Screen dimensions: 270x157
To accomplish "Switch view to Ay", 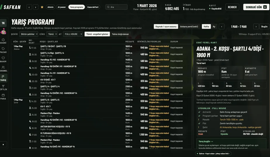I will (214, 26).
